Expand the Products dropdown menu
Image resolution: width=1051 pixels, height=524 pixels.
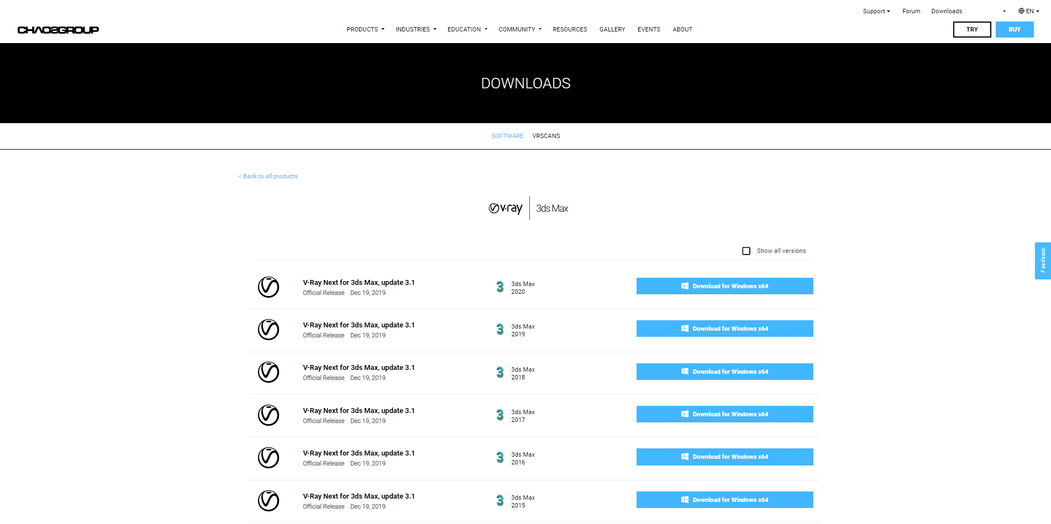365,29
